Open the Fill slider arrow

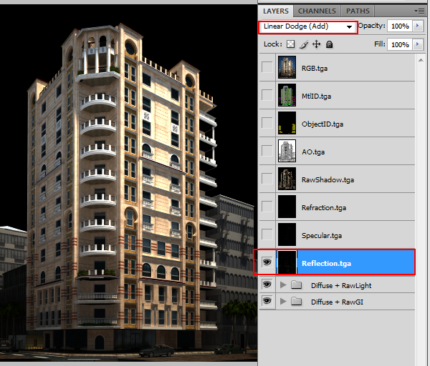click(418, 44)
